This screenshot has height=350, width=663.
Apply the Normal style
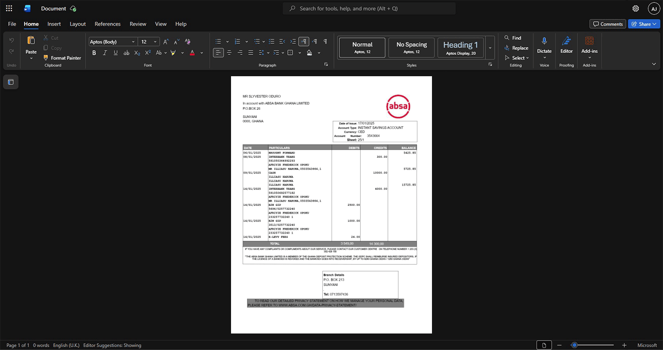point(362,48)
